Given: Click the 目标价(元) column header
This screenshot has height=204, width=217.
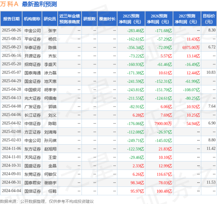Looking at the screenshot, I should coord(209,19).
